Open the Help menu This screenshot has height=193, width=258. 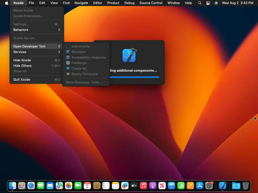click(188, 3)
